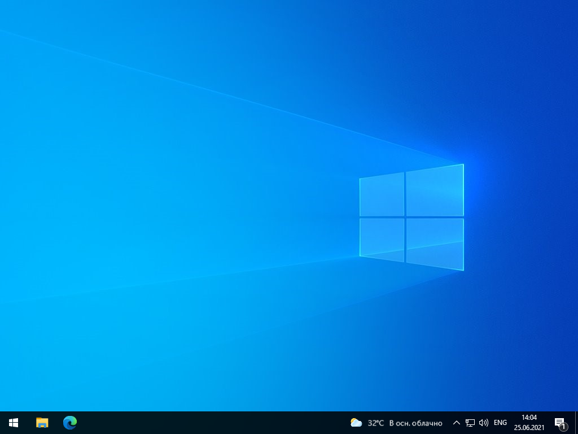Open the weather widget cloud icon
578x434 pixels.
(x=356, y=423)
